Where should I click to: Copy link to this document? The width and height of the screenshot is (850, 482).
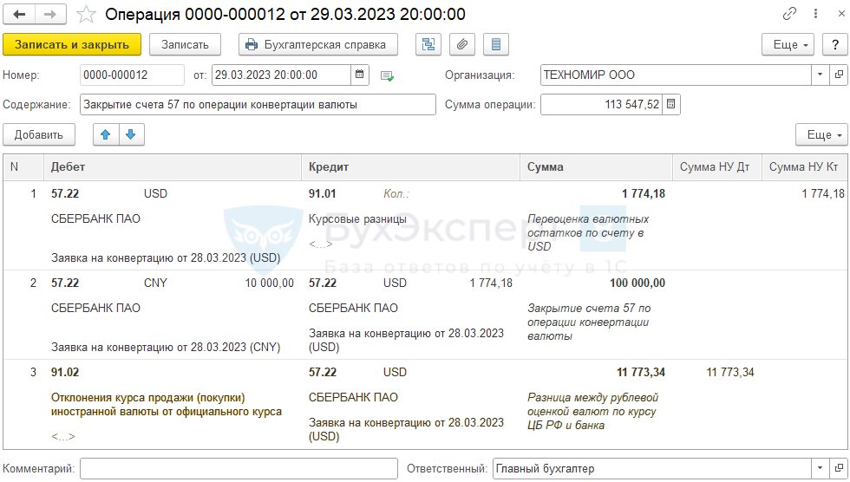[x=790, y=14]
